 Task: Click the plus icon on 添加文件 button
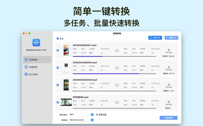point(151,38)
